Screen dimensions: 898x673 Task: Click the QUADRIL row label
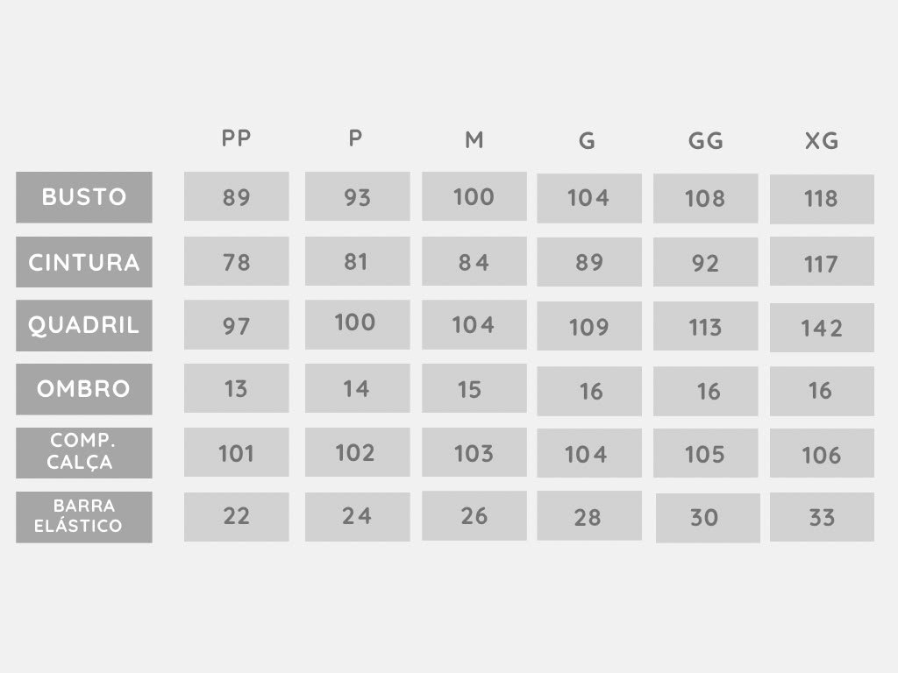pos(84,325)
